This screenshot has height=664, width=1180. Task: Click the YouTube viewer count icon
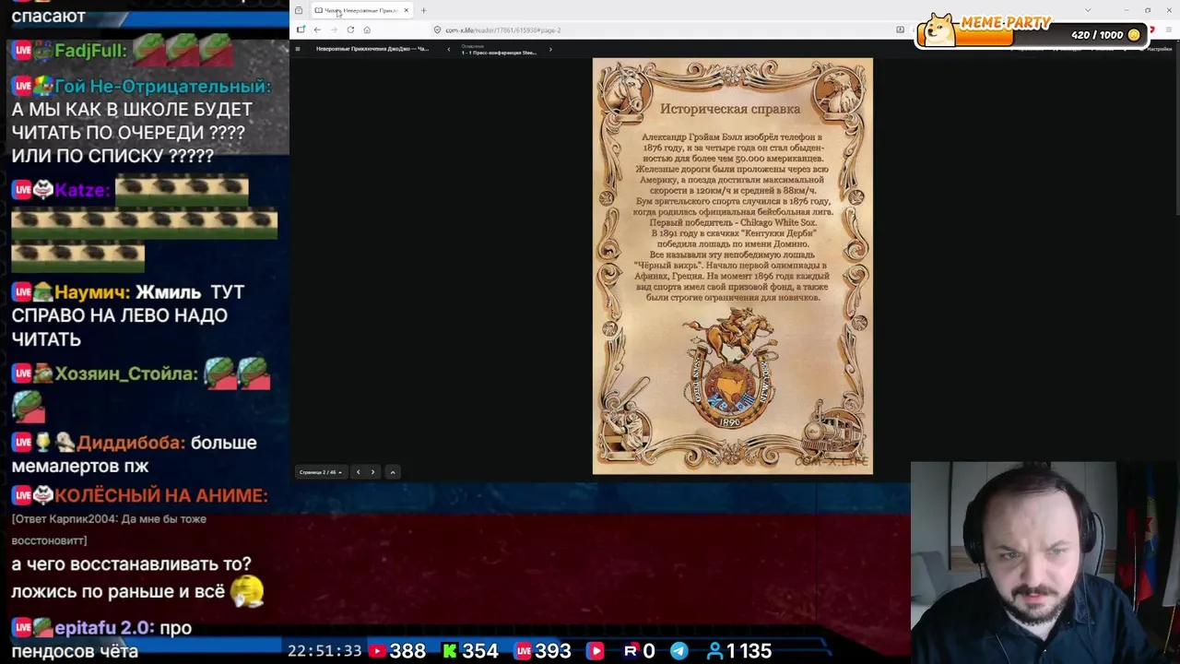(x=376, y=651)
